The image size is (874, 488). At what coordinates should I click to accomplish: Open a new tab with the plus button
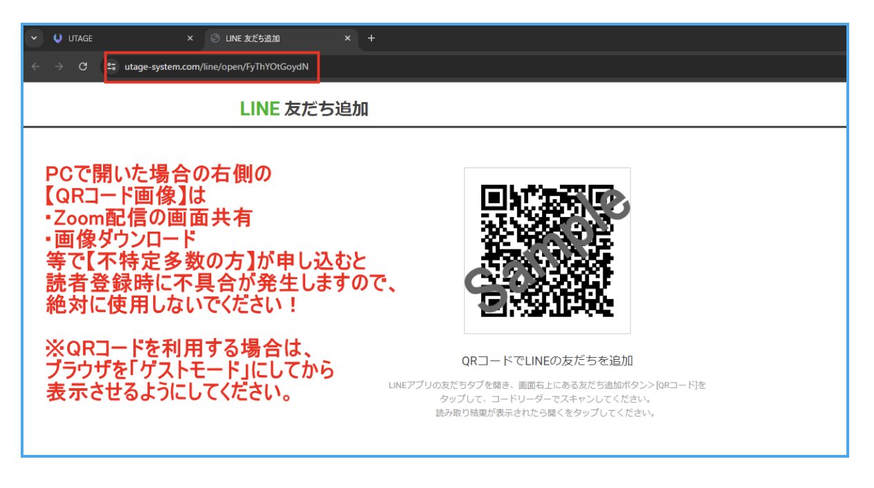[371, 39]
